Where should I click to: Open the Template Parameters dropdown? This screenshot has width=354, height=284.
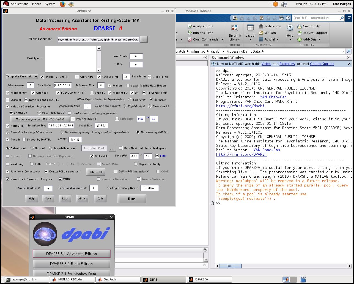22,76
